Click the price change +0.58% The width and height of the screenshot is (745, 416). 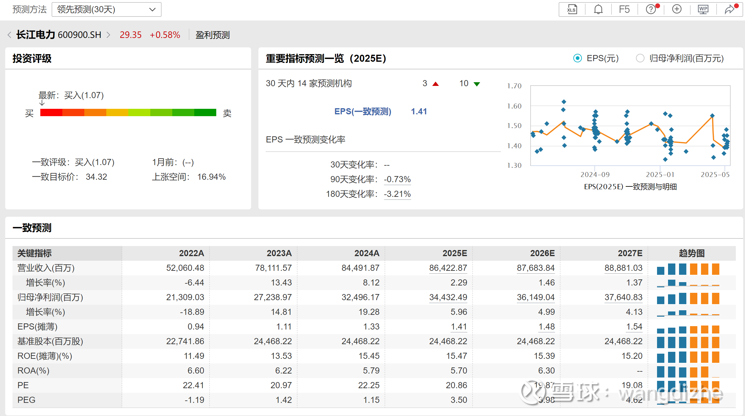coord(165,35)
